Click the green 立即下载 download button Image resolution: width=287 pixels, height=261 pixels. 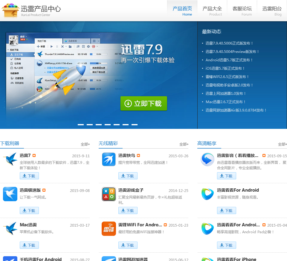[x=144, y=103]
